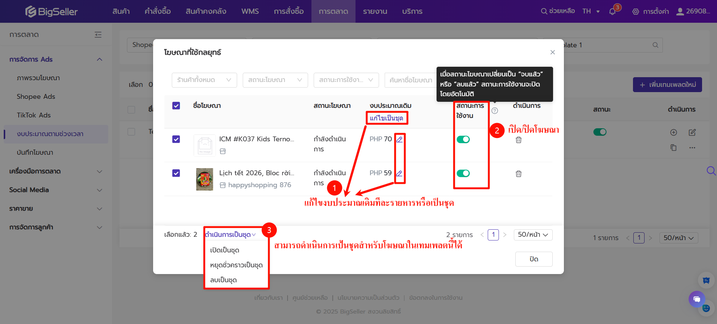Click the add circle icon in background row
The image size is (717, 324).
tap(674, 132)
